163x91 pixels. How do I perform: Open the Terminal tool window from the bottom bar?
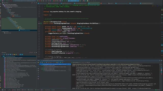24,90
